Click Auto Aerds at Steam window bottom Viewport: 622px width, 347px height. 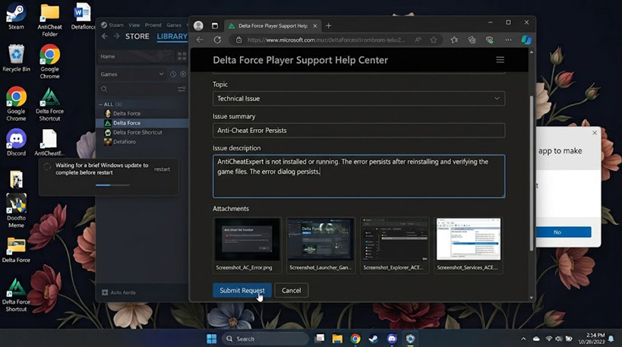pyautogui.click(x=118, y=292)
